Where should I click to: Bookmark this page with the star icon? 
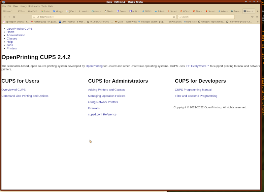[174, 16]
